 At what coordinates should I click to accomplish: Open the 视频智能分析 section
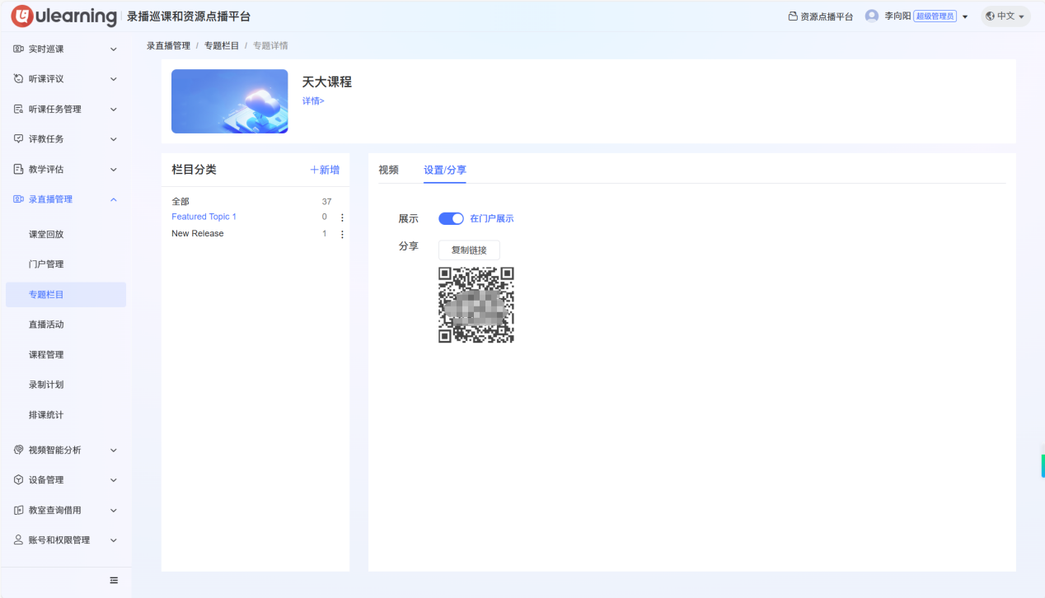click(49, 449)
